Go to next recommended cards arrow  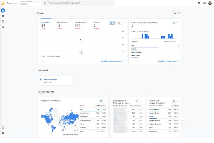click(x=182, y=121)
